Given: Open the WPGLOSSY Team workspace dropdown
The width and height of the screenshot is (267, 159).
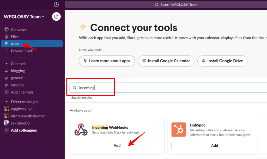Looking at the screenshot, I should point(24,16).
